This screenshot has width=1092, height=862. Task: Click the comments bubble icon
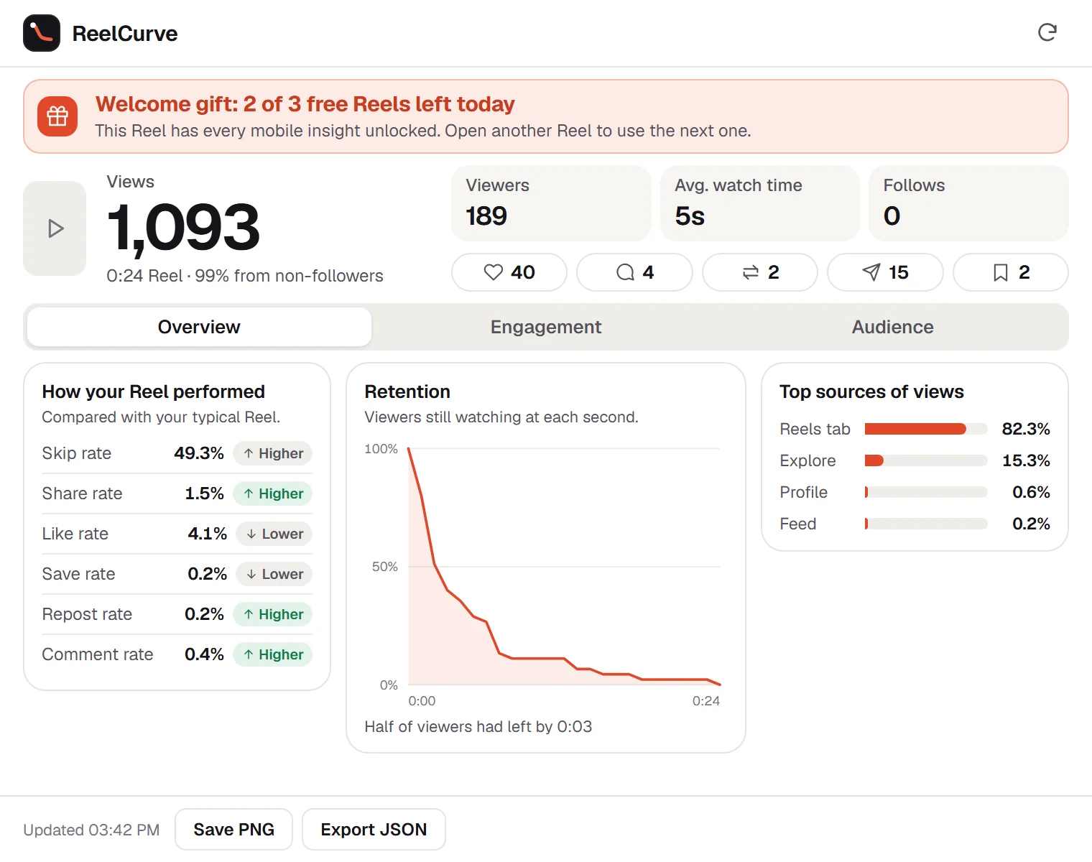click(625, 272)
